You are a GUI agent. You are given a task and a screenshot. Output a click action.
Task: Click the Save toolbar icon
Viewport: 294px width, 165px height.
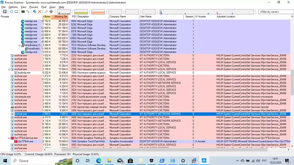[5, 12]
